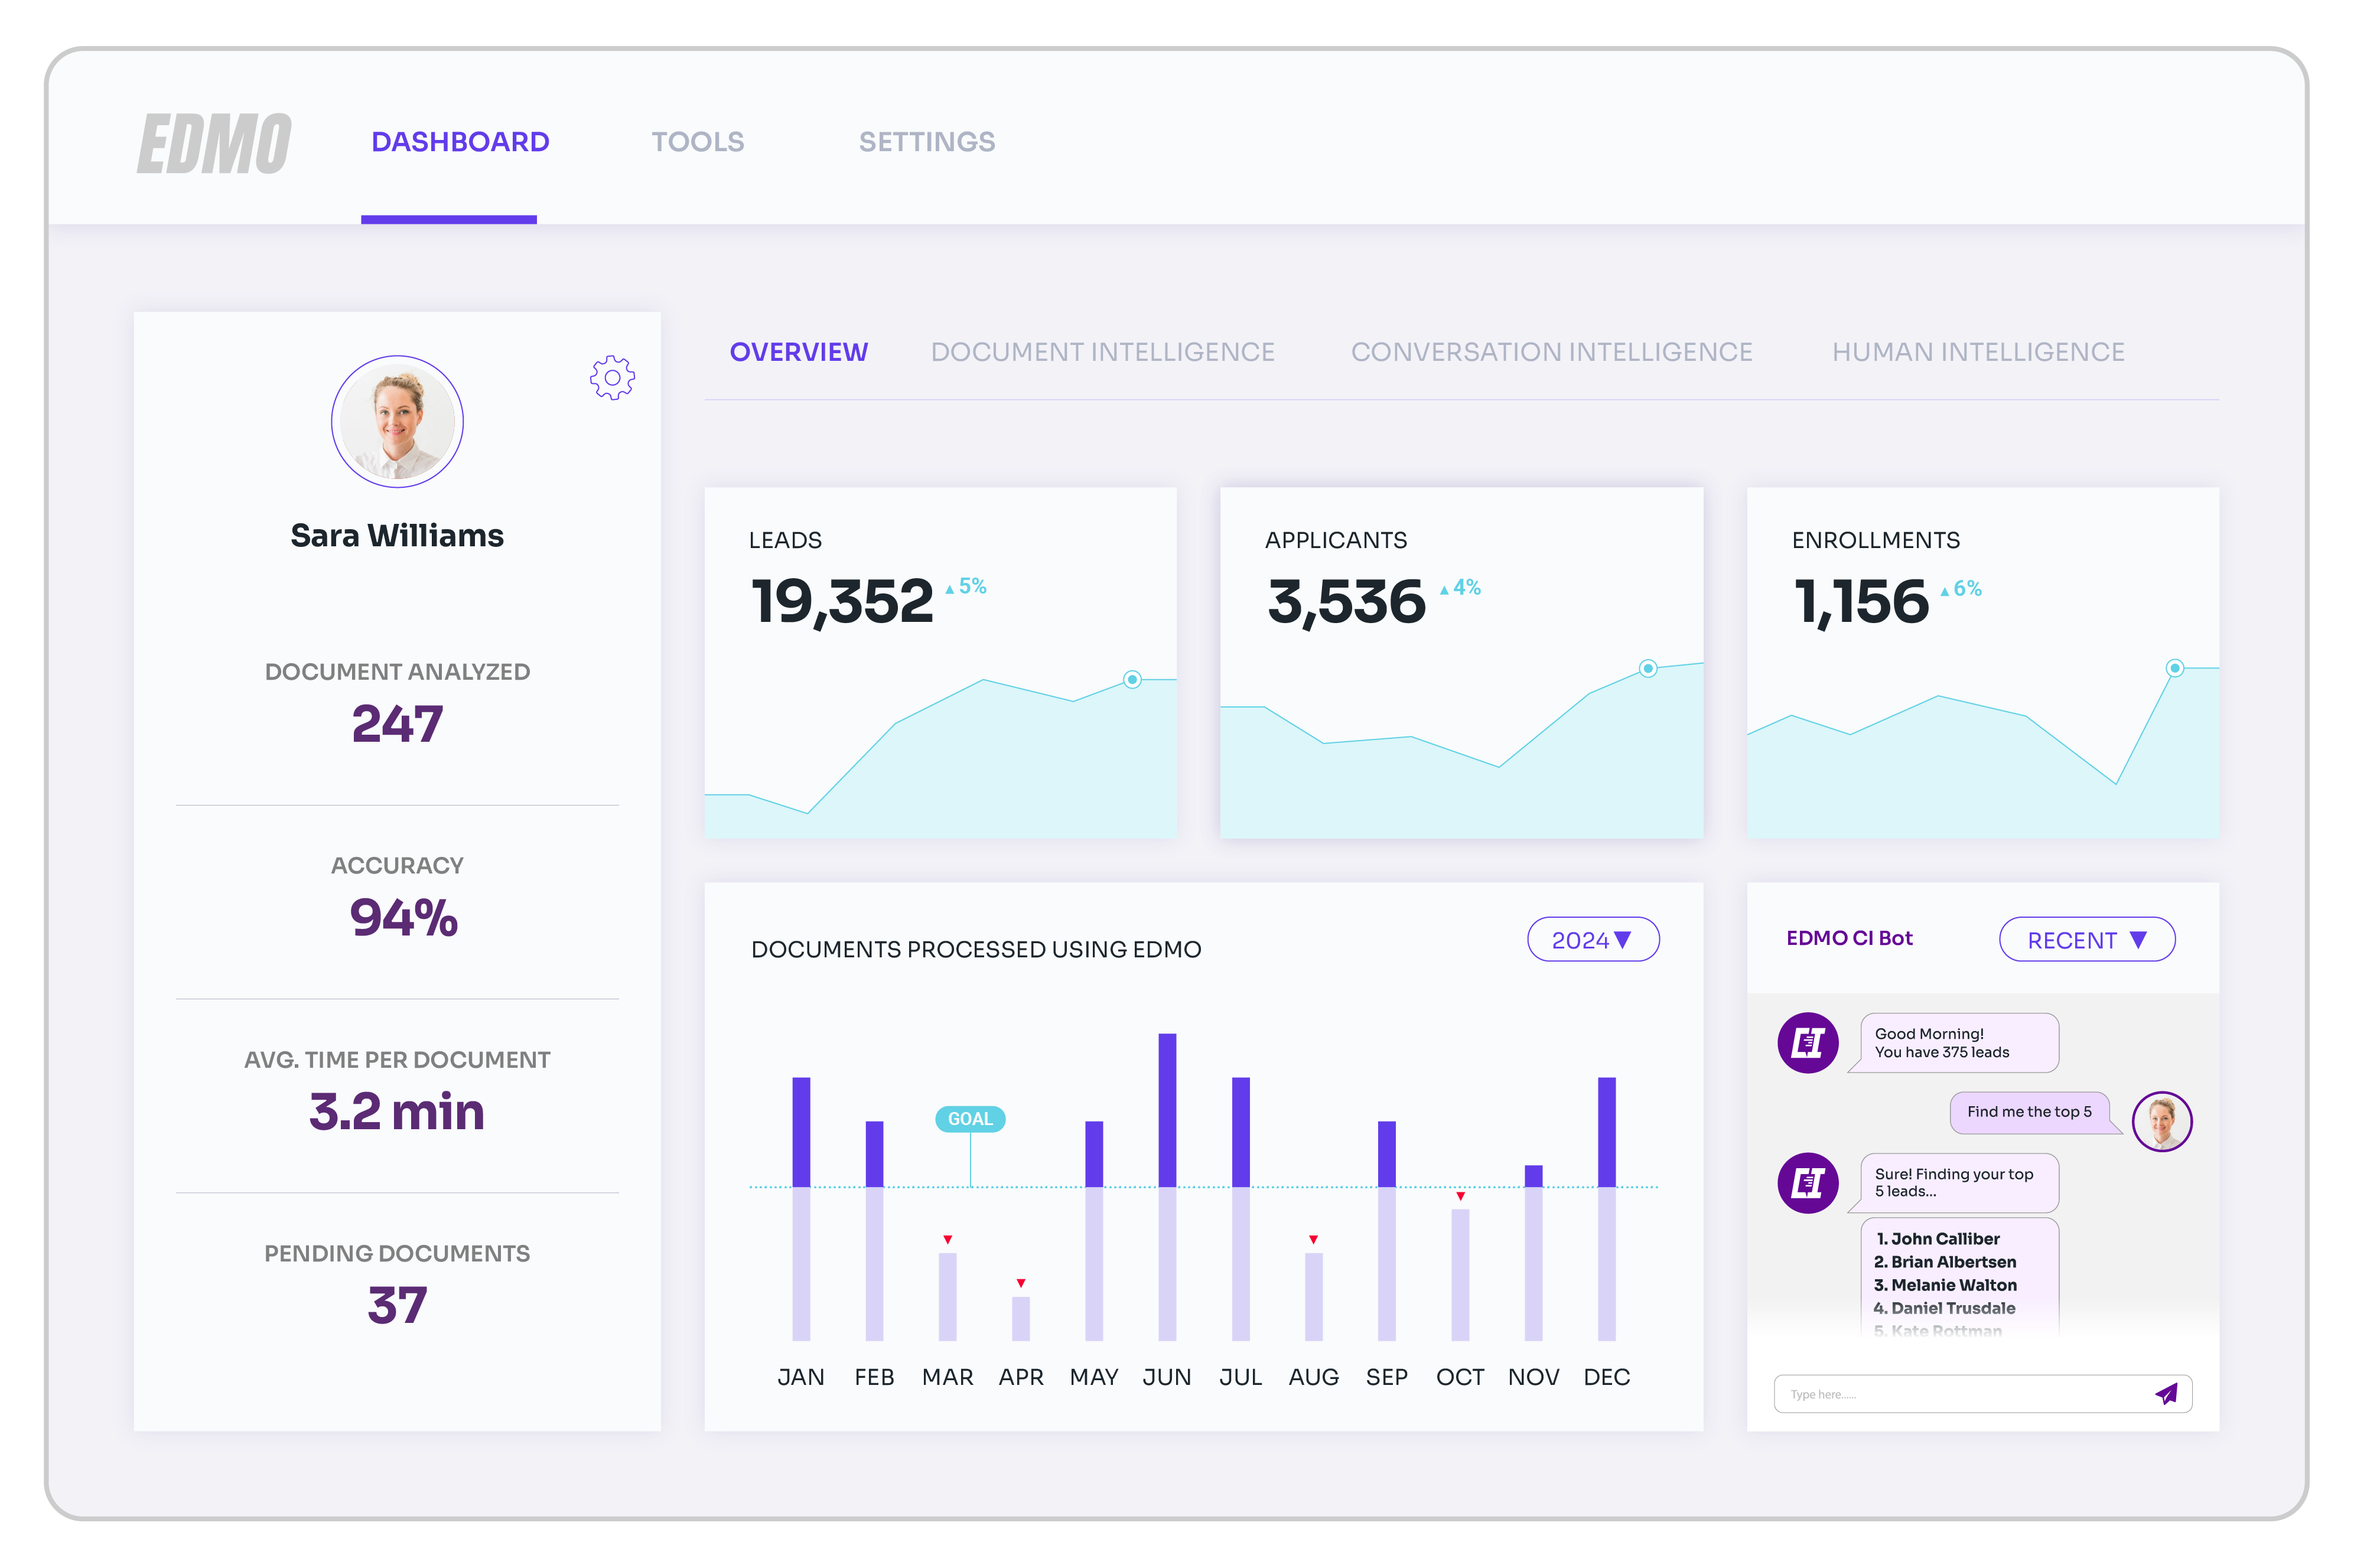Open the profile settings gear icon
2354x1568 pixels.
(612, 377)
